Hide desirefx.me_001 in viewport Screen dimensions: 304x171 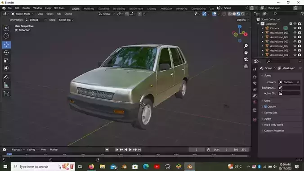tap(295, 32)
